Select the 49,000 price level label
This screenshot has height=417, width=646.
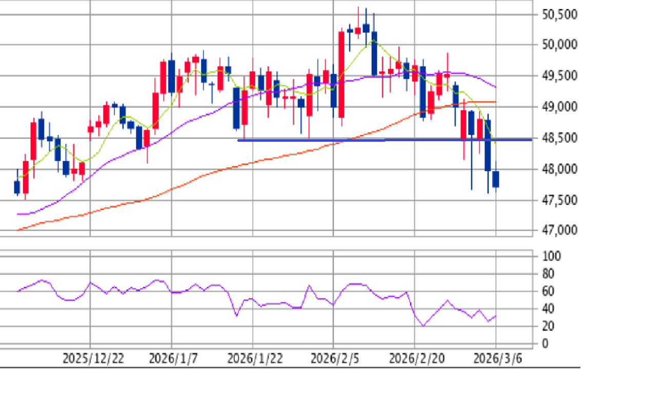(560, 107)
